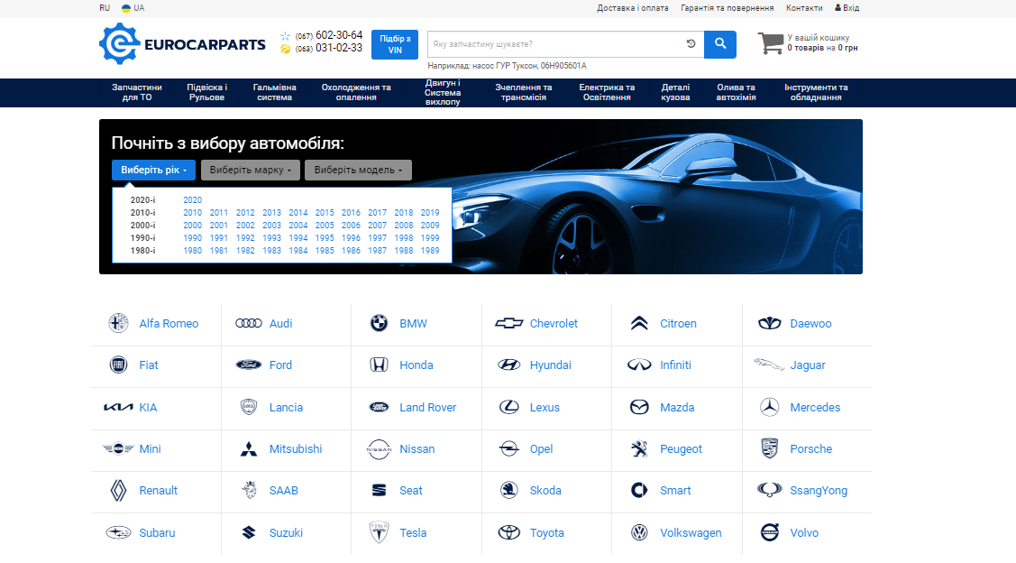Viewport: 1016px width, 563px height.
Task: Click the Mercedes star logo
Action: tap(770, 407)
